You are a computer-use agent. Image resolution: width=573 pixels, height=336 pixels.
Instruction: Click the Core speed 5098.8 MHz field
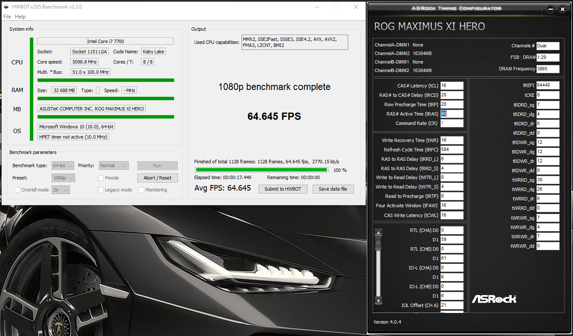84,62
